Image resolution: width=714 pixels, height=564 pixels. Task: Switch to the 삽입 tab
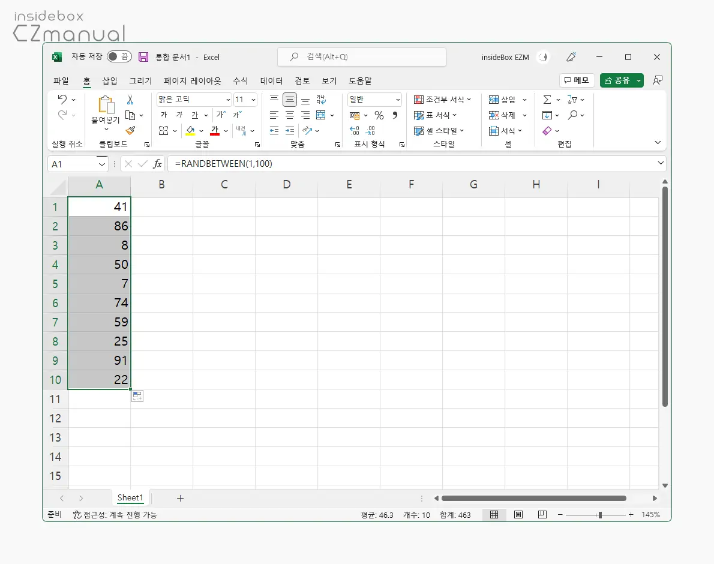coord(110,80)
